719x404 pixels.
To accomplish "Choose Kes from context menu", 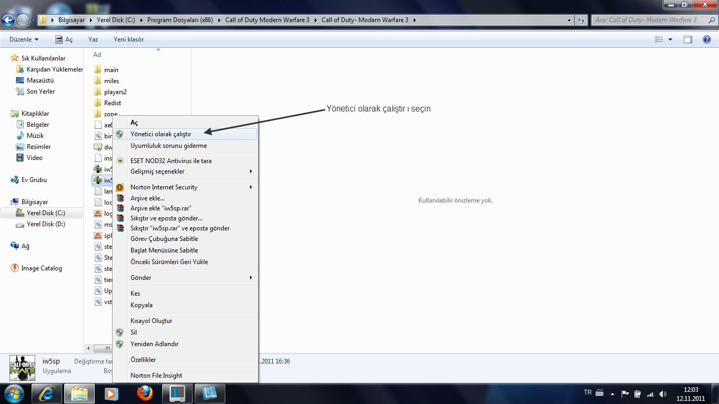I will pyautogui.click(x=135, y=294).
